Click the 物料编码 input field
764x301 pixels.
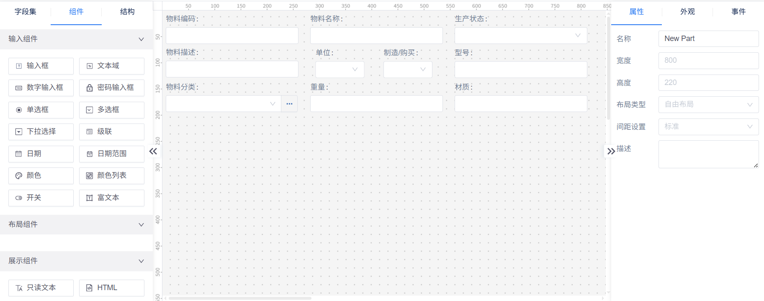pos(232,36)
